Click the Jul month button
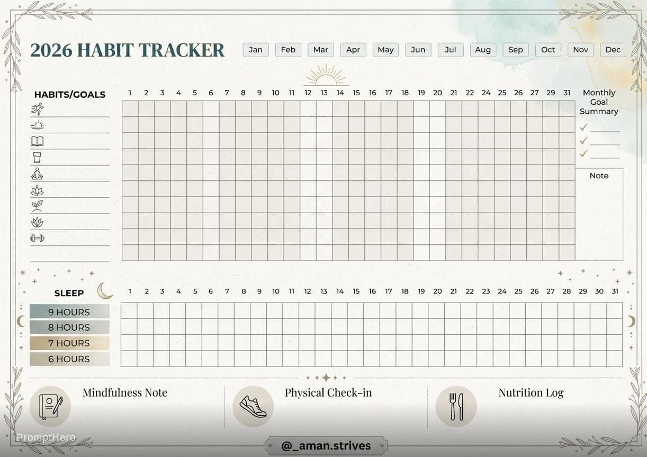This screenshot has width=647, height=457. [x=451, y=50]
